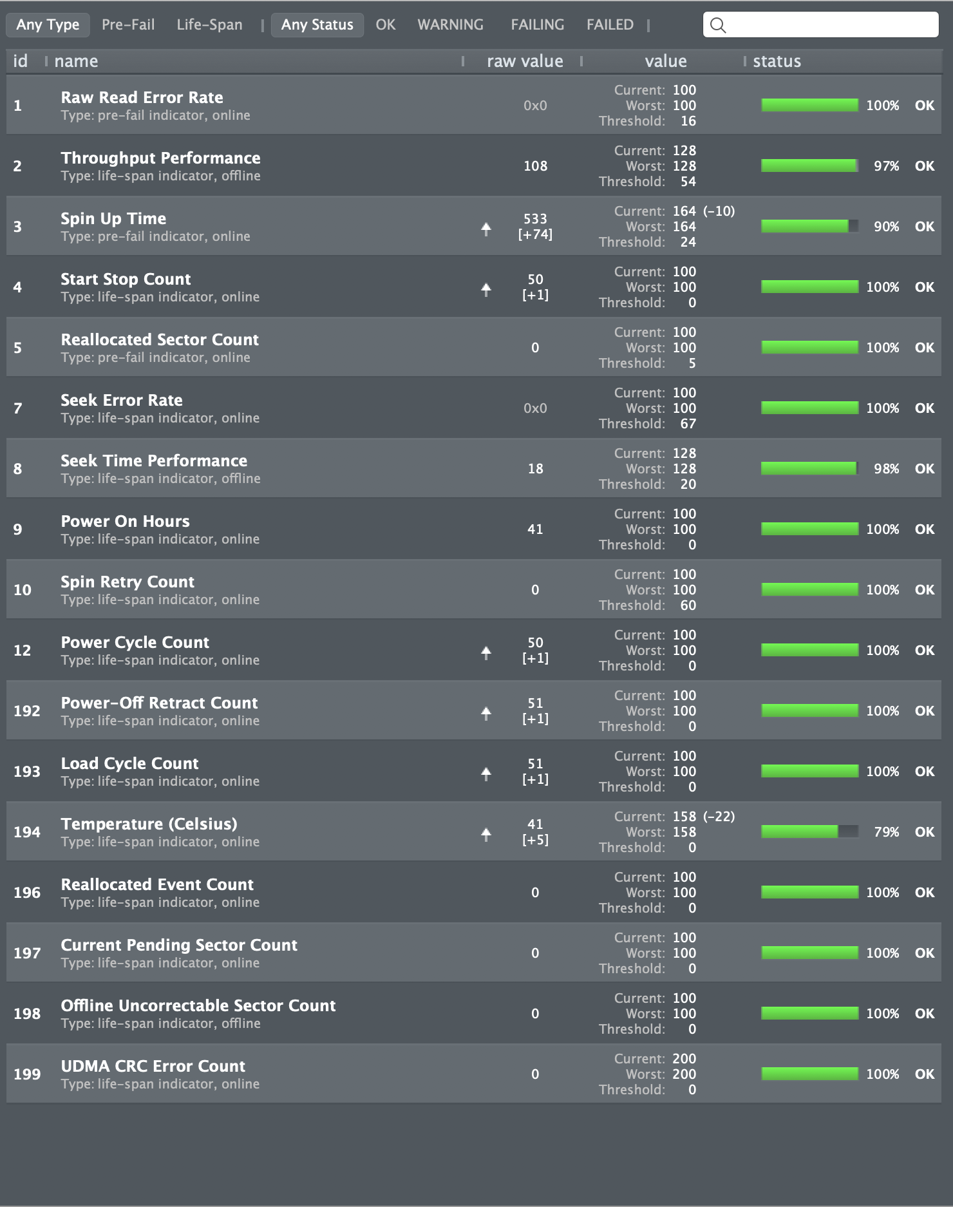The width and height of the screenshot is (953, 1207).
Task: Click the Temperature 79% health bar
Action: [809, 832]
